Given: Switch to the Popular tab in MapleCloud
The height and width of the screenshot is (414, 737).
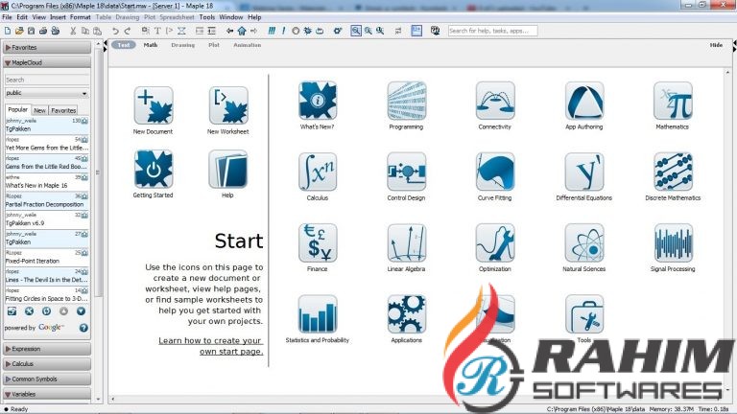Looking at the screenshot, I should (18, 109).
